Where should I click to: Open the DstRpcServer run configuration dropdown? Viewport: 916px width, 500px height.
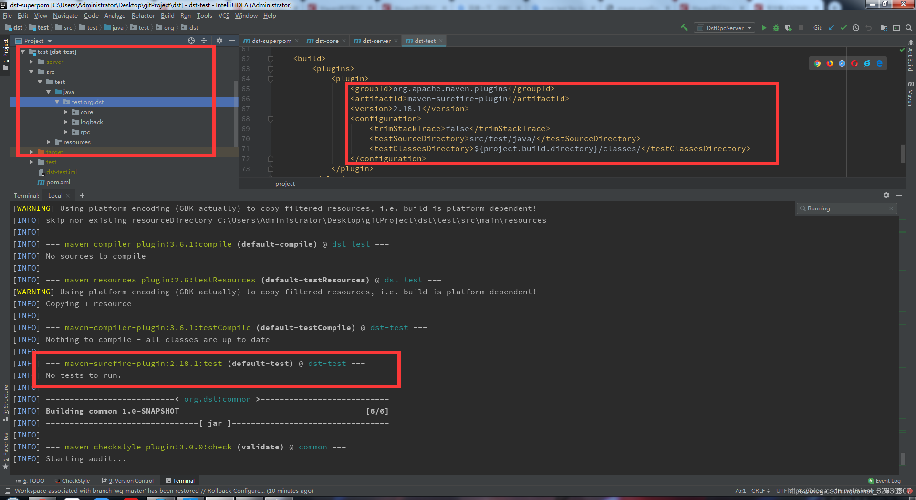tap(724, 28)
